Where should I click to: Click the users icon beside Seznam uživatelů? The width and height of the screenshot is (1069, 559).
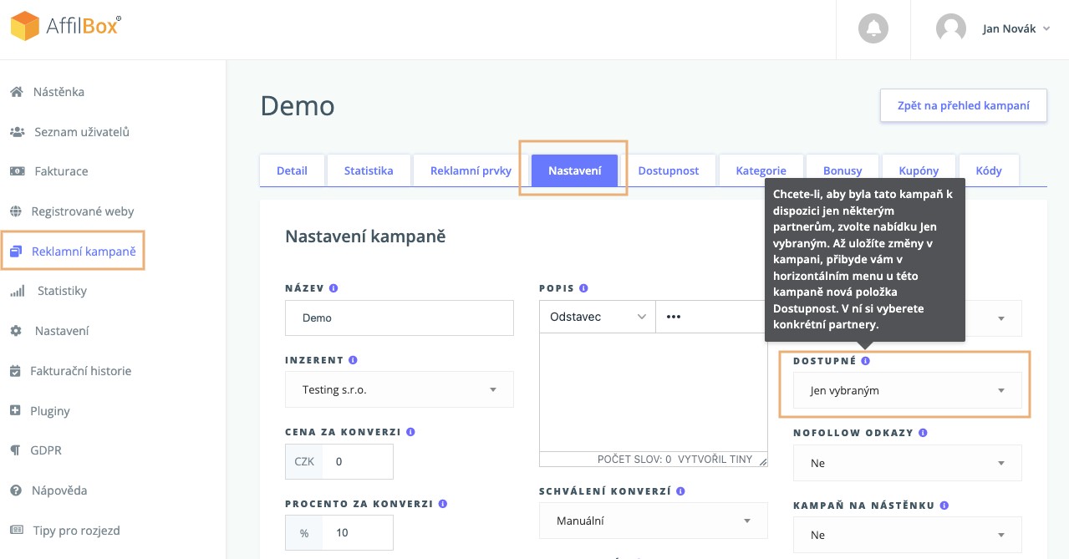(x=17, y=132)
